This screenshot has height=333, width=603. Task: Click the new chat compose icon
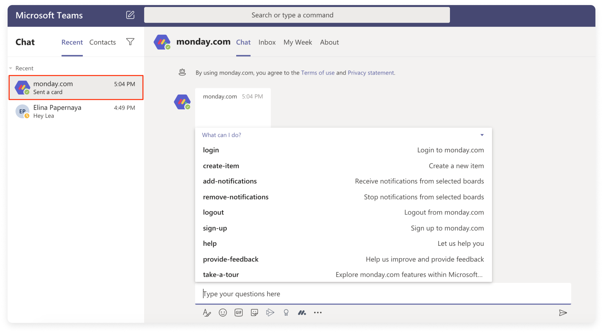pyautogui.click(x=130, y=15)
